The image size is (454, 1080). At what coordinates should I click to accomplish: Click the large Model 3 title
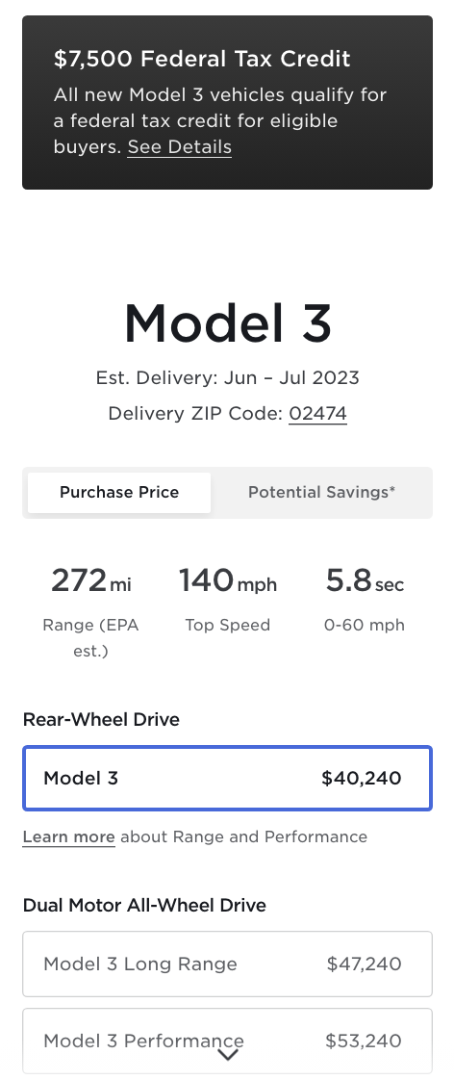point(228,323)
